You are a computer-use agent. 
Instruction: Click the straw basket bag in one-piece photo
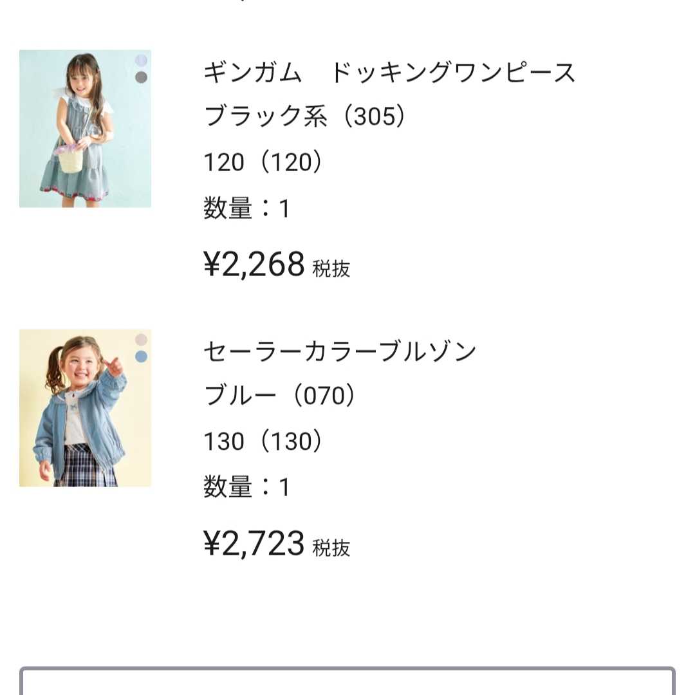tap(70, 160)
